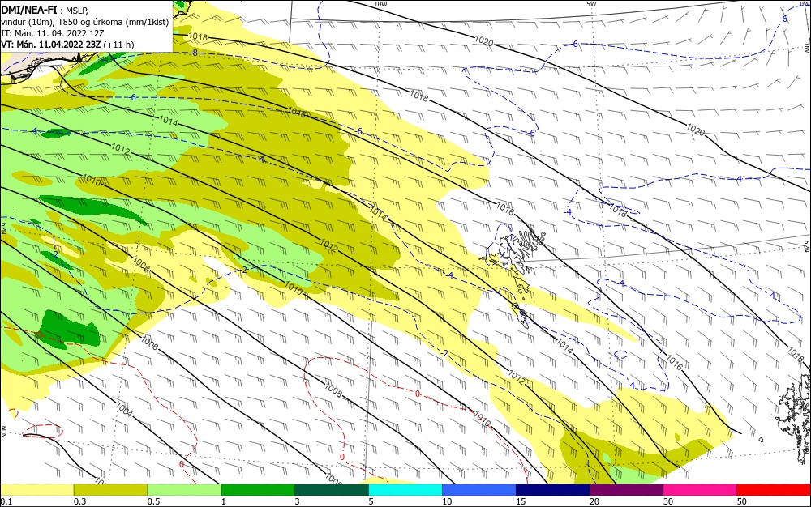Pick the cyan 5–10 legend swatch

[405, 489]
